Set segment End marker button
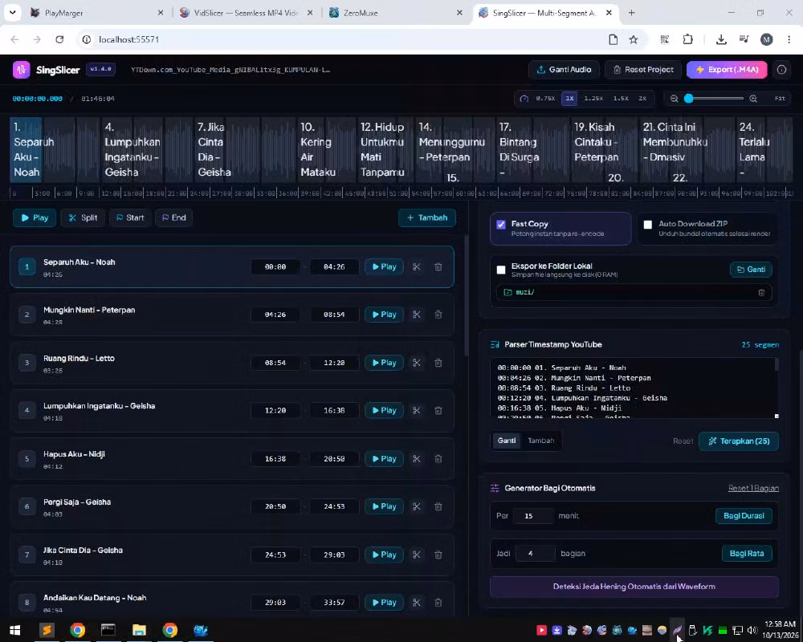This screenshot has width=803, height=642. (x=174, y=217)
